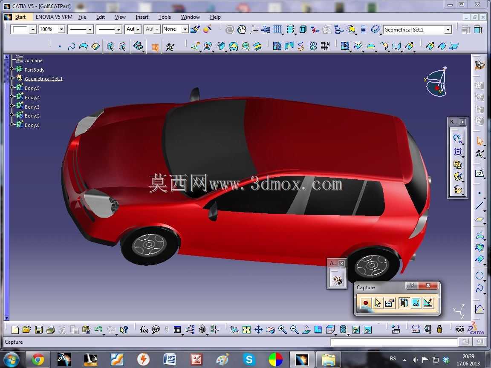Click the Work on Support grid icon
Screen dimensions: 491x368
pos(277,29)
